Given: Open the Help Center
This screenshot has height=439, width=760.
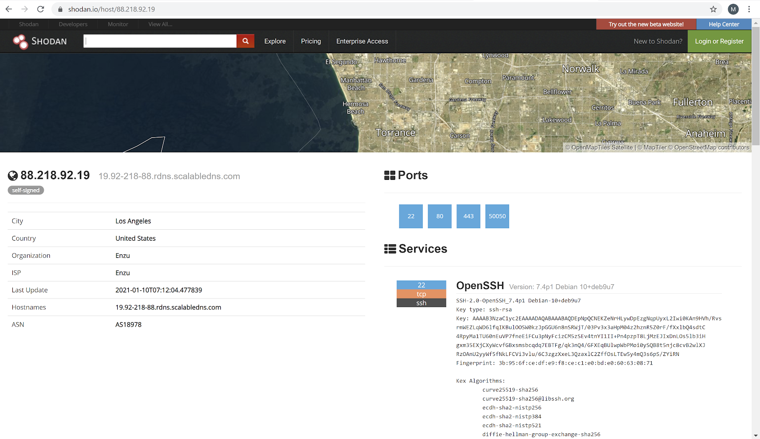Looking at the screenshot, I should tap(724, 24).
